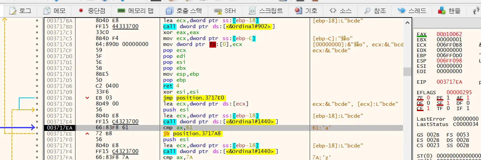Image resolution: width=481 pixels, height=160 pixels.
Task: Toggle the IF flag value
Action: [468, 108]
